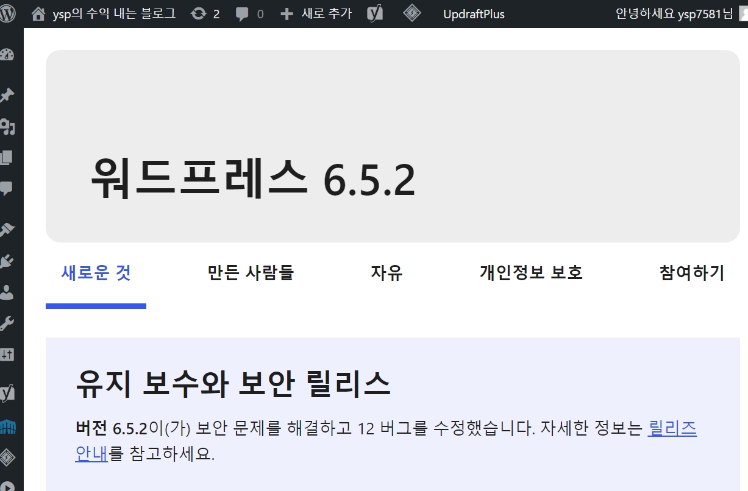
Task: Visit site ysp의 수익 내는 블로그
Action: click(x=114, y=13)
